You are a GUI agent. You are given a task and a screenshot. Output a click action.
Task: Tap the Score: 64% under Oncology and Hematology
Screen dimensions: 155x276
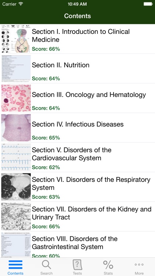(x=46, y=108)
